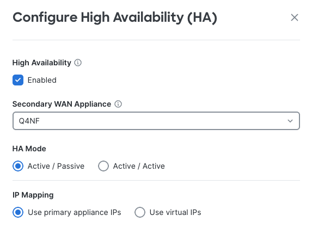Choose the Use virtual IPs radio button
This screenshot has height=246, width=312.
pos(140,212)
